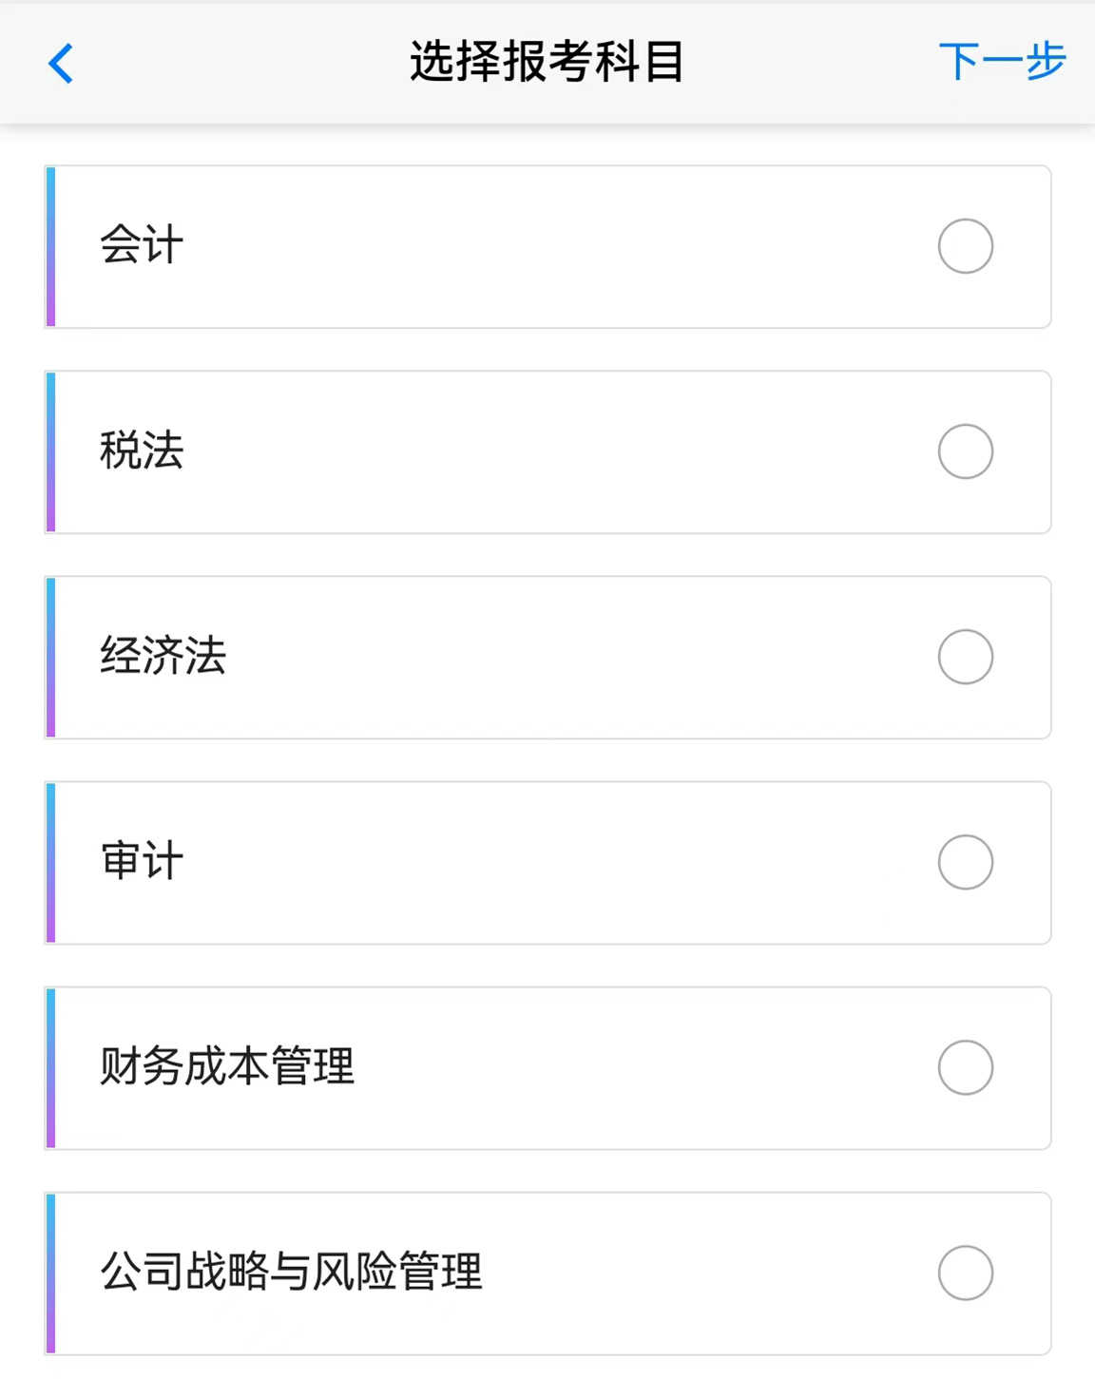
Task: Tap the 公司战略与风险管理 subject text
Action: (x=291, y=1272)
